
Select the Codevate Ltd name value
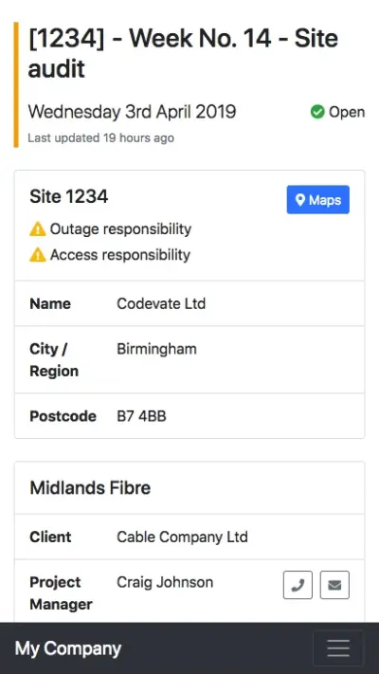[161, 303]
